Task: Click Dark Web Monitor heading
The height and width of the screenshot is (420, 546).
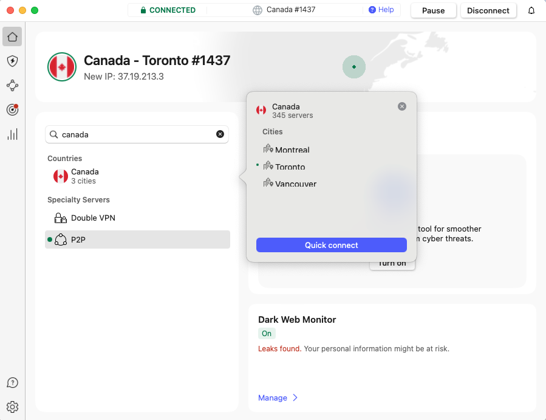Action: [x=297, y=320]
